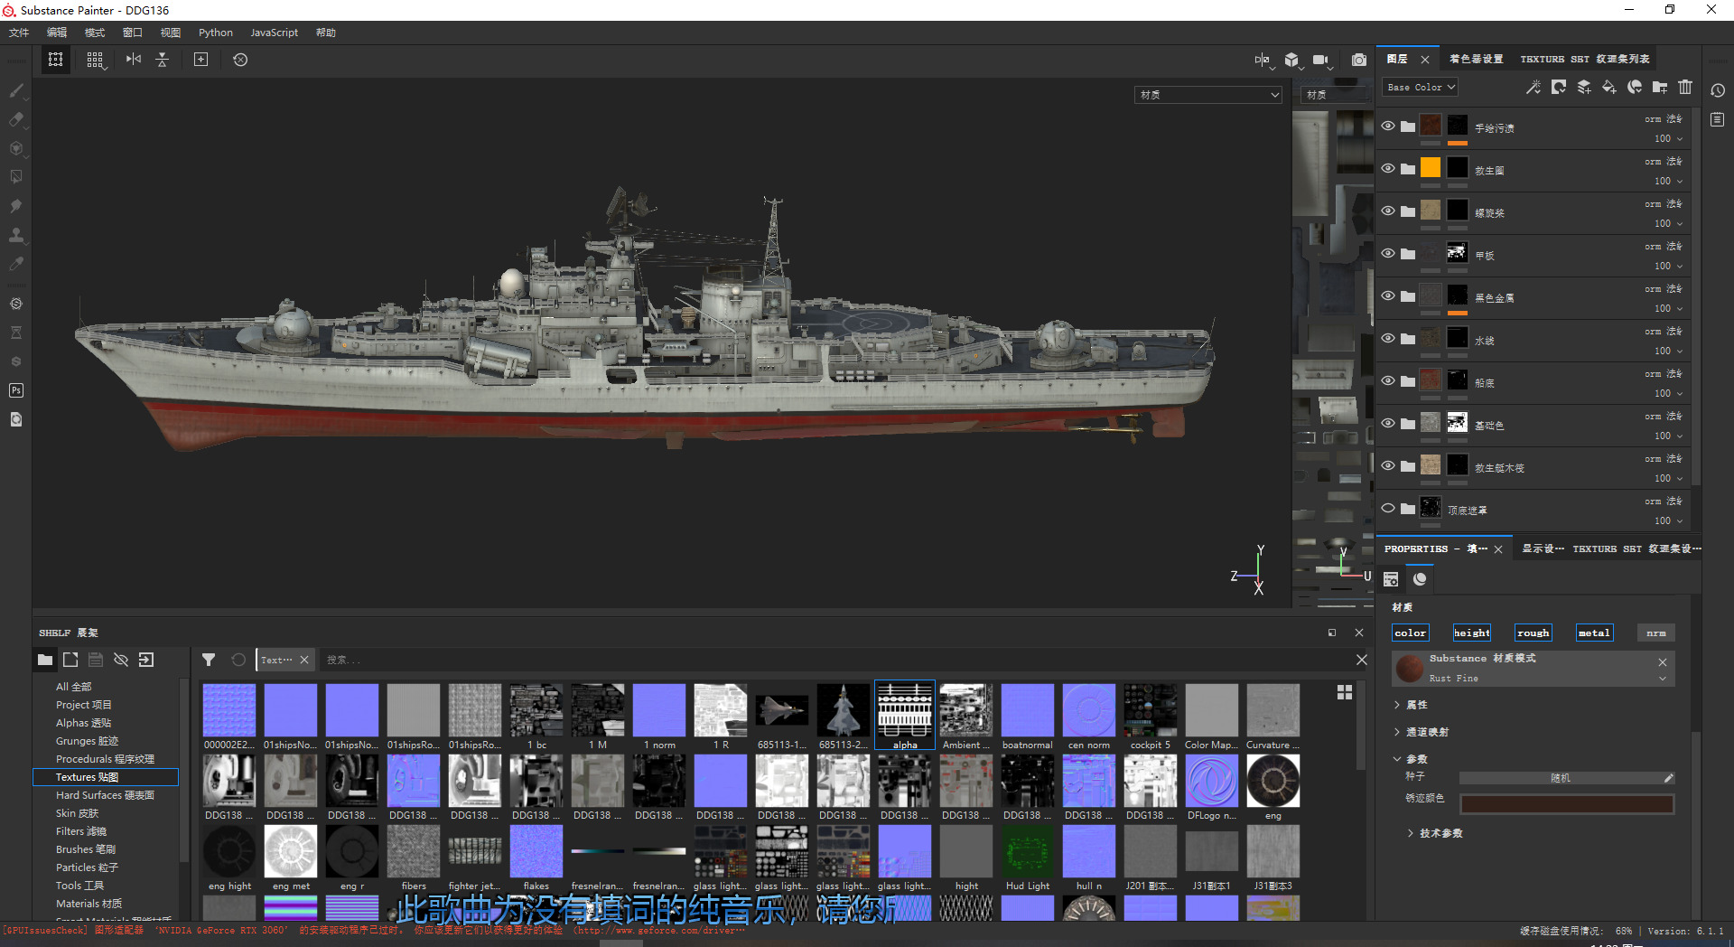1734x947 pixels.
Task: Hide the 救生圈 layer
Action: pos(1388,168)
